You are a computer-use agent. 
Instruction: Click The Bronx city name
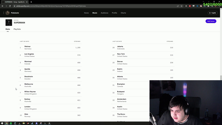click(x=121, y=114)
